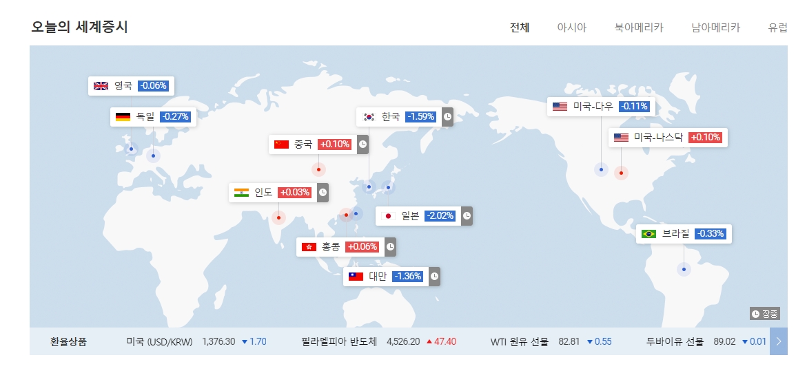Click the Germany map marker dot
The width and height of the screenshot is (807, 375).
pyautogui.click(x=153, y=156)
